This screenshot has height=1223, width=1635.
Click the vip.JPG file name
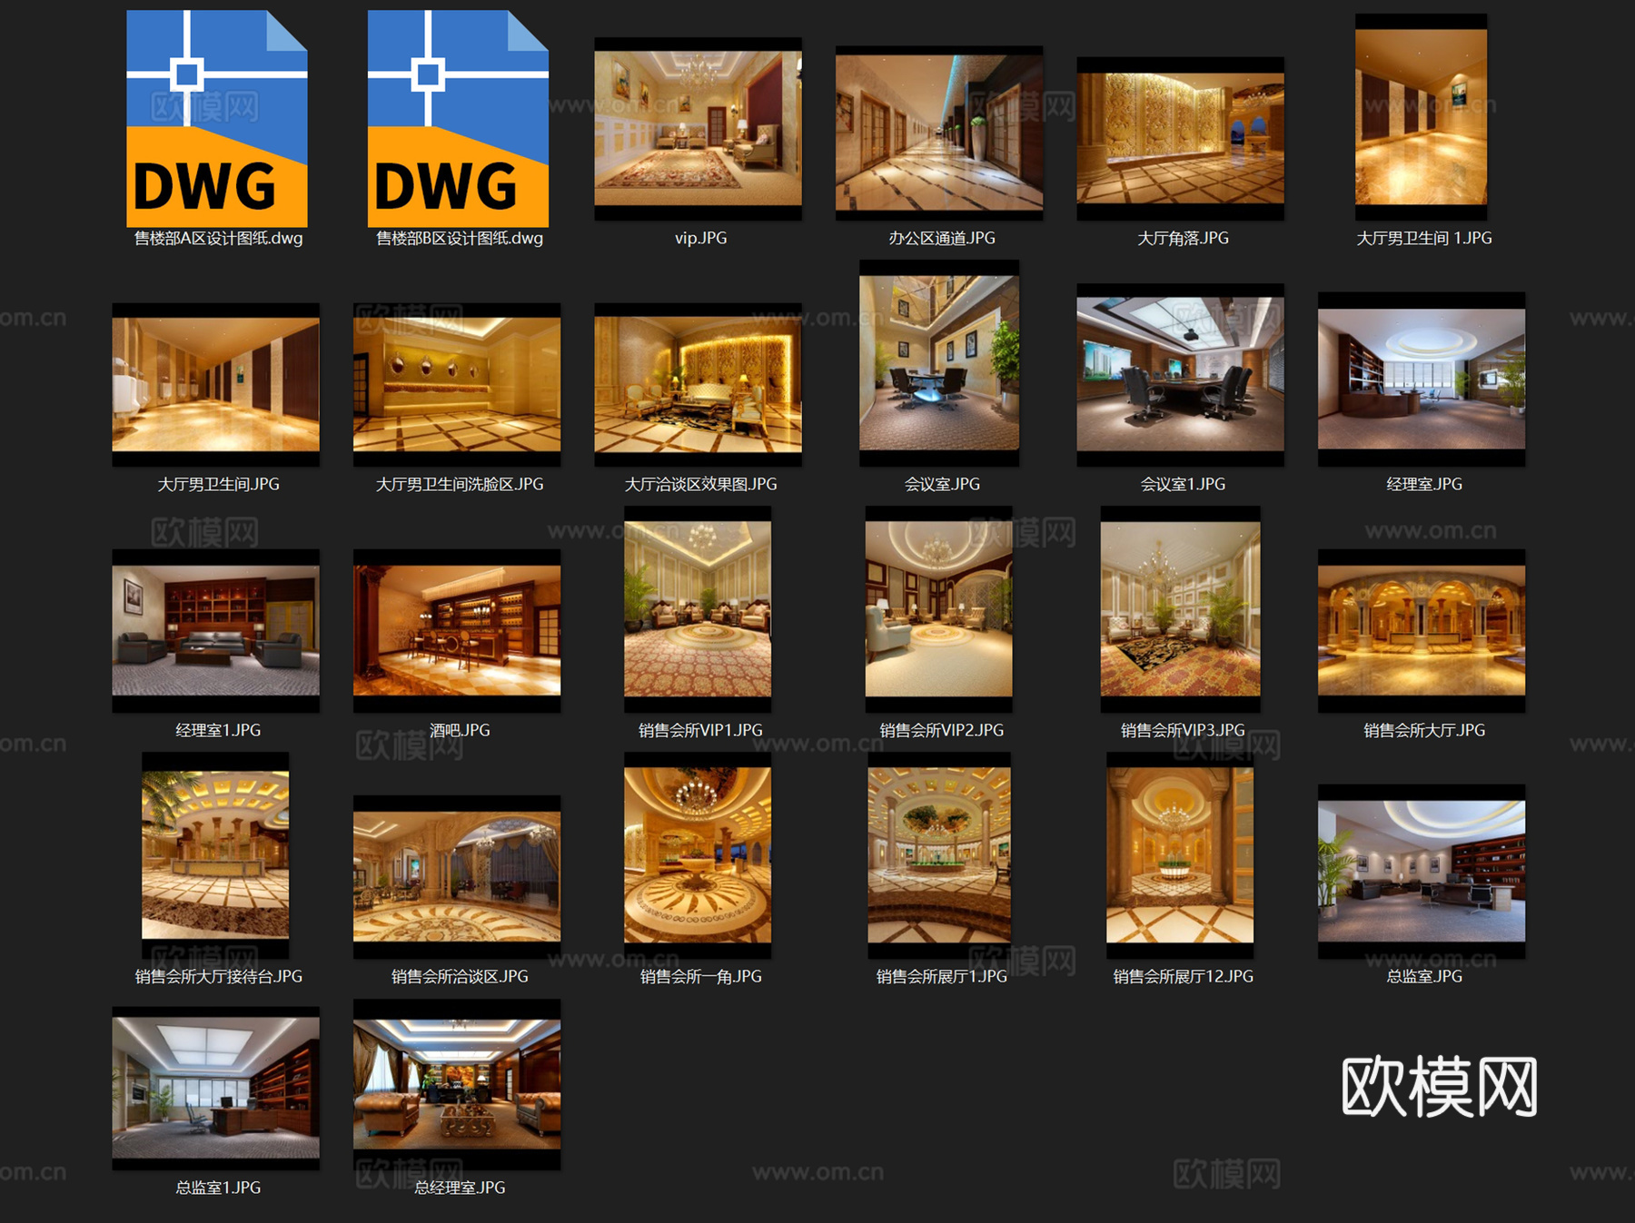pyautogui.click(x=700, y=239)
